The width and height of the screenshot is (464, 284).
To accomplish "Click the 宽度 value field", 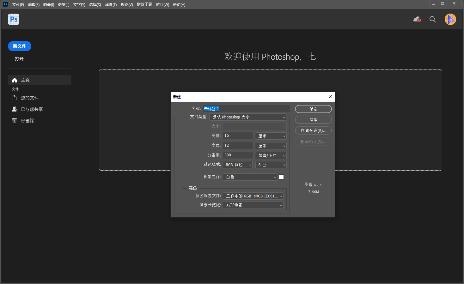I will [x=238, y=136].
